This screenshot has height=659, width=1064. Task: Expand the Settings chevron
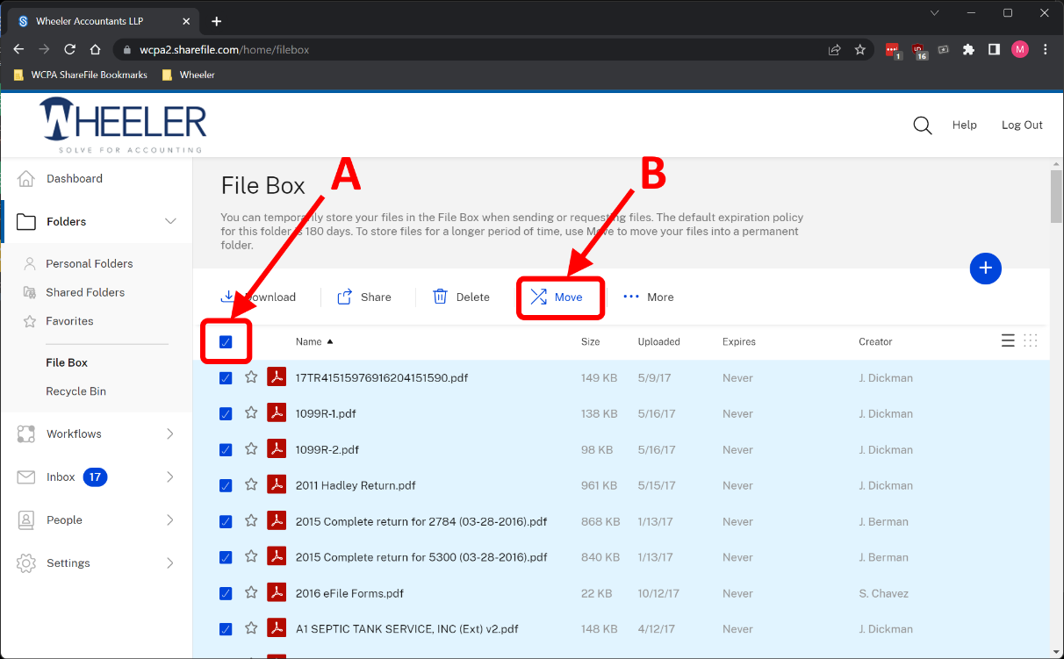click(170, 563)
